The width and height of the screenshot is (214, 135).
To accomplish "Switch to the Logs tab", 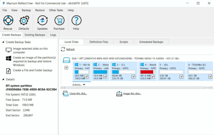I will click(53, 35).
